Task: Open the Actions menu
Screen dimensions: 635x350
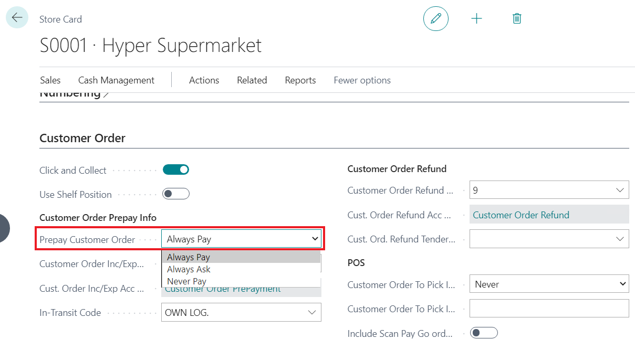Action: tap(204, 80)
